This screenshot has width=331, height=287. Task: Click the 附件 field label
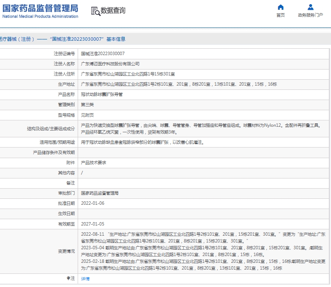tap(71, 163)
